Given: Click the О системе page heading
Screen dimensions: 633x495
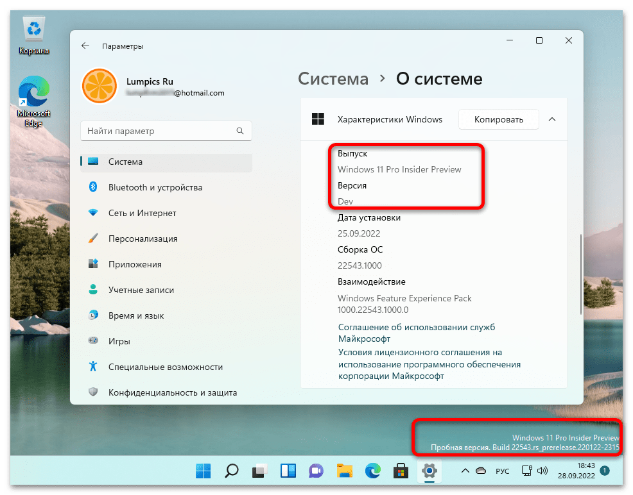Looking at the screenshot, I should (x=439, y=79).
